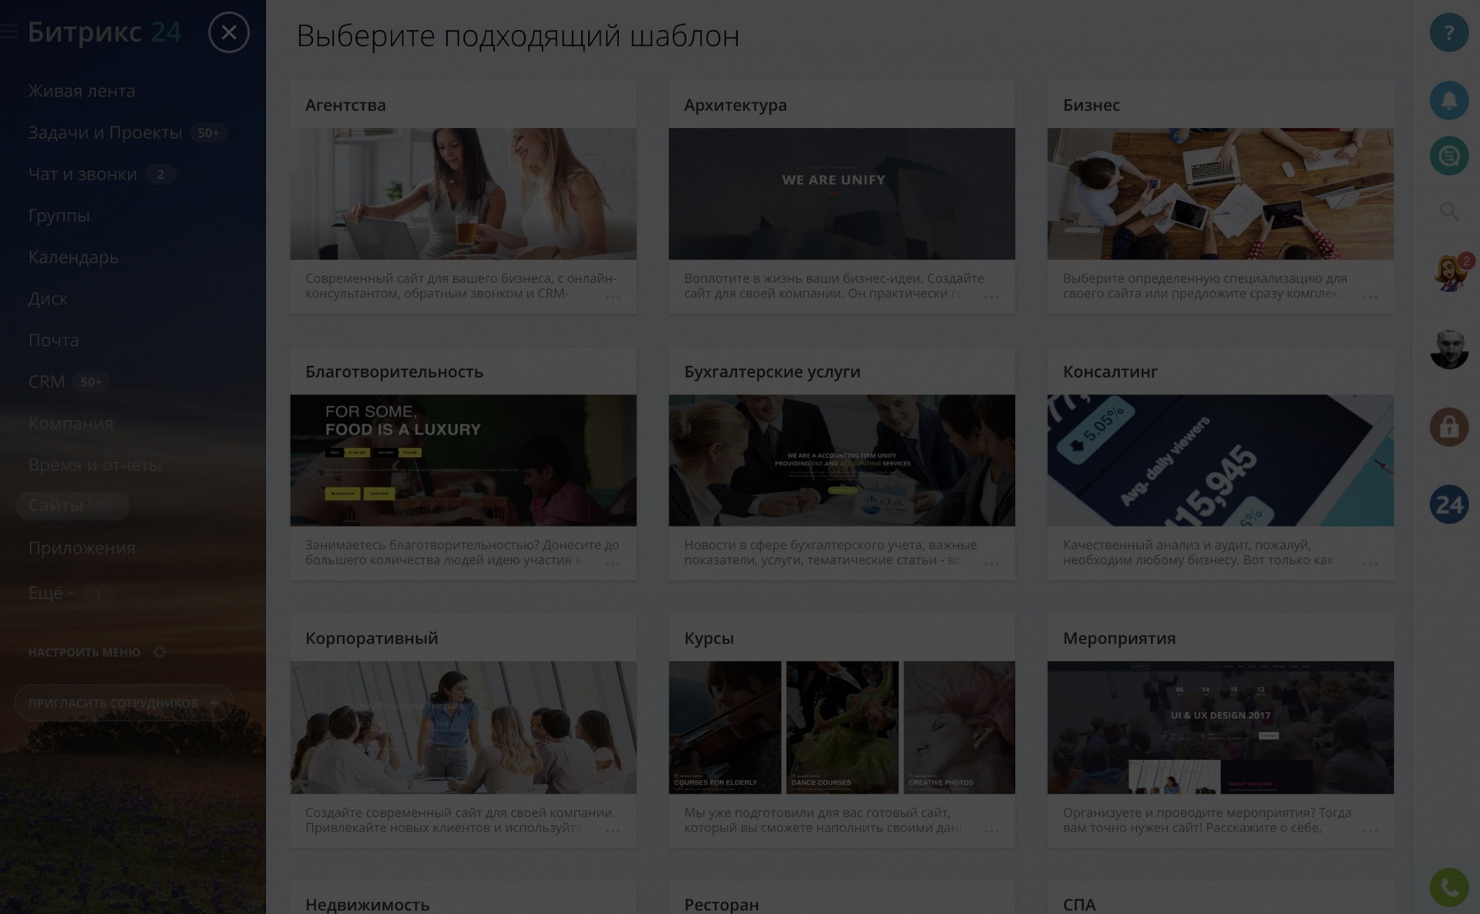Click the Битрикс 24 logo
This screenshot has height=914, width=1480.
[x=104, y=32]
